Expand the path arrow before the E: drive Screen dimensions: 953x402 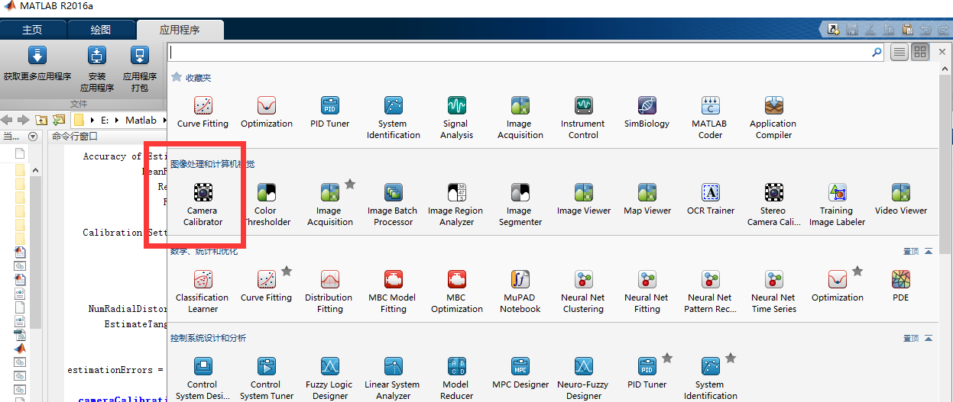pyautogui.click(x=93, y=120)
